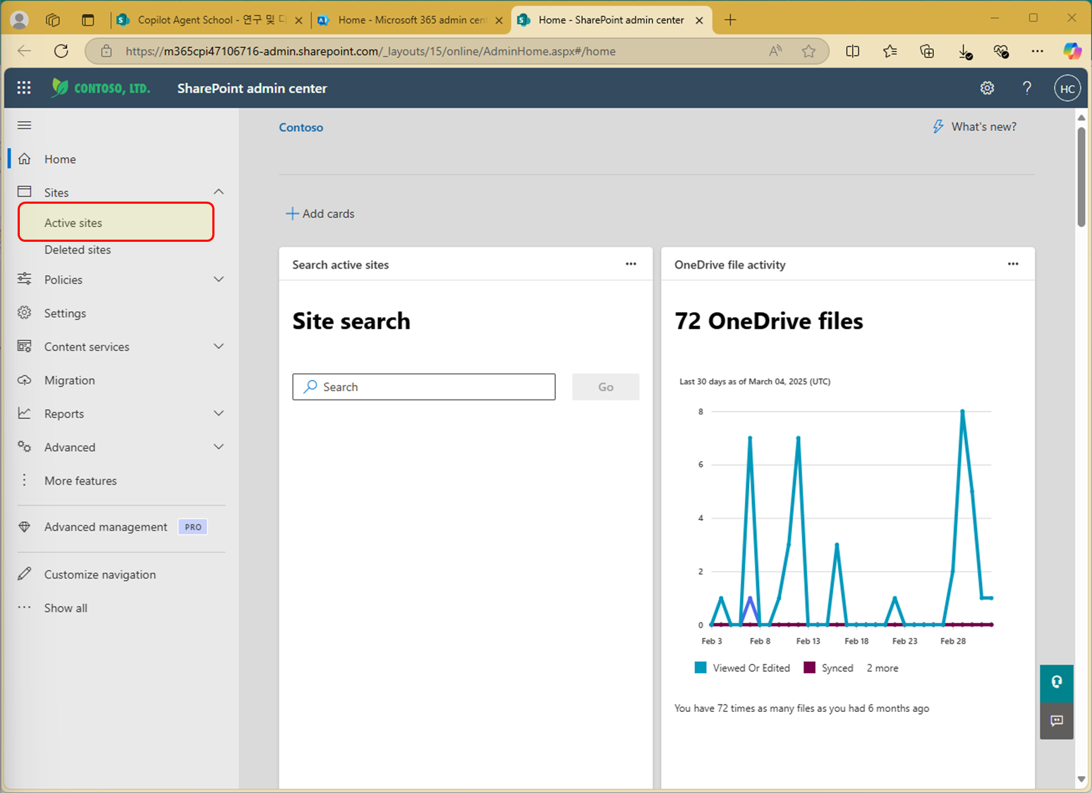Open Copilot icon in browser toolbar
Image resolution: width=1092 pixels, height=793 pixels.
[x=1072, y=51]
